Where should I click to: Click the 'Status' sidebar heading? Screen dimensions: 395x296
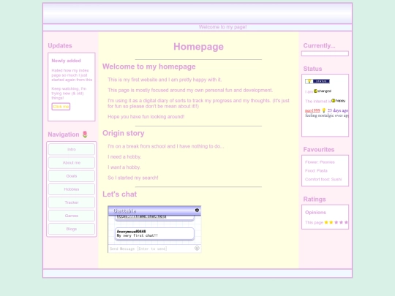click(312, 69)
